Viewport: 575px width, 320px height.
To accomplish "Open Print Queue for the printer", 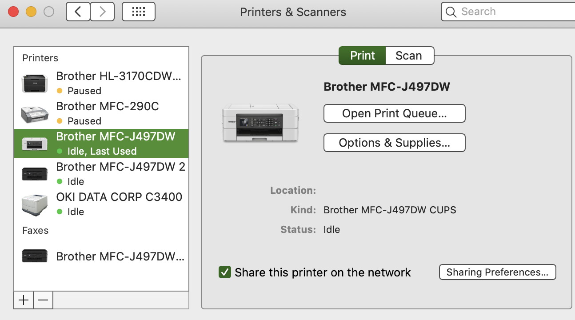I will (x=394, y=113).
